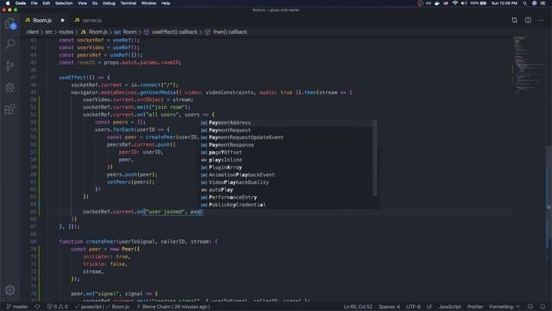Choose PluginArray suggestion
The width and height of the screenshot is (552, 311).
(286, 167)
